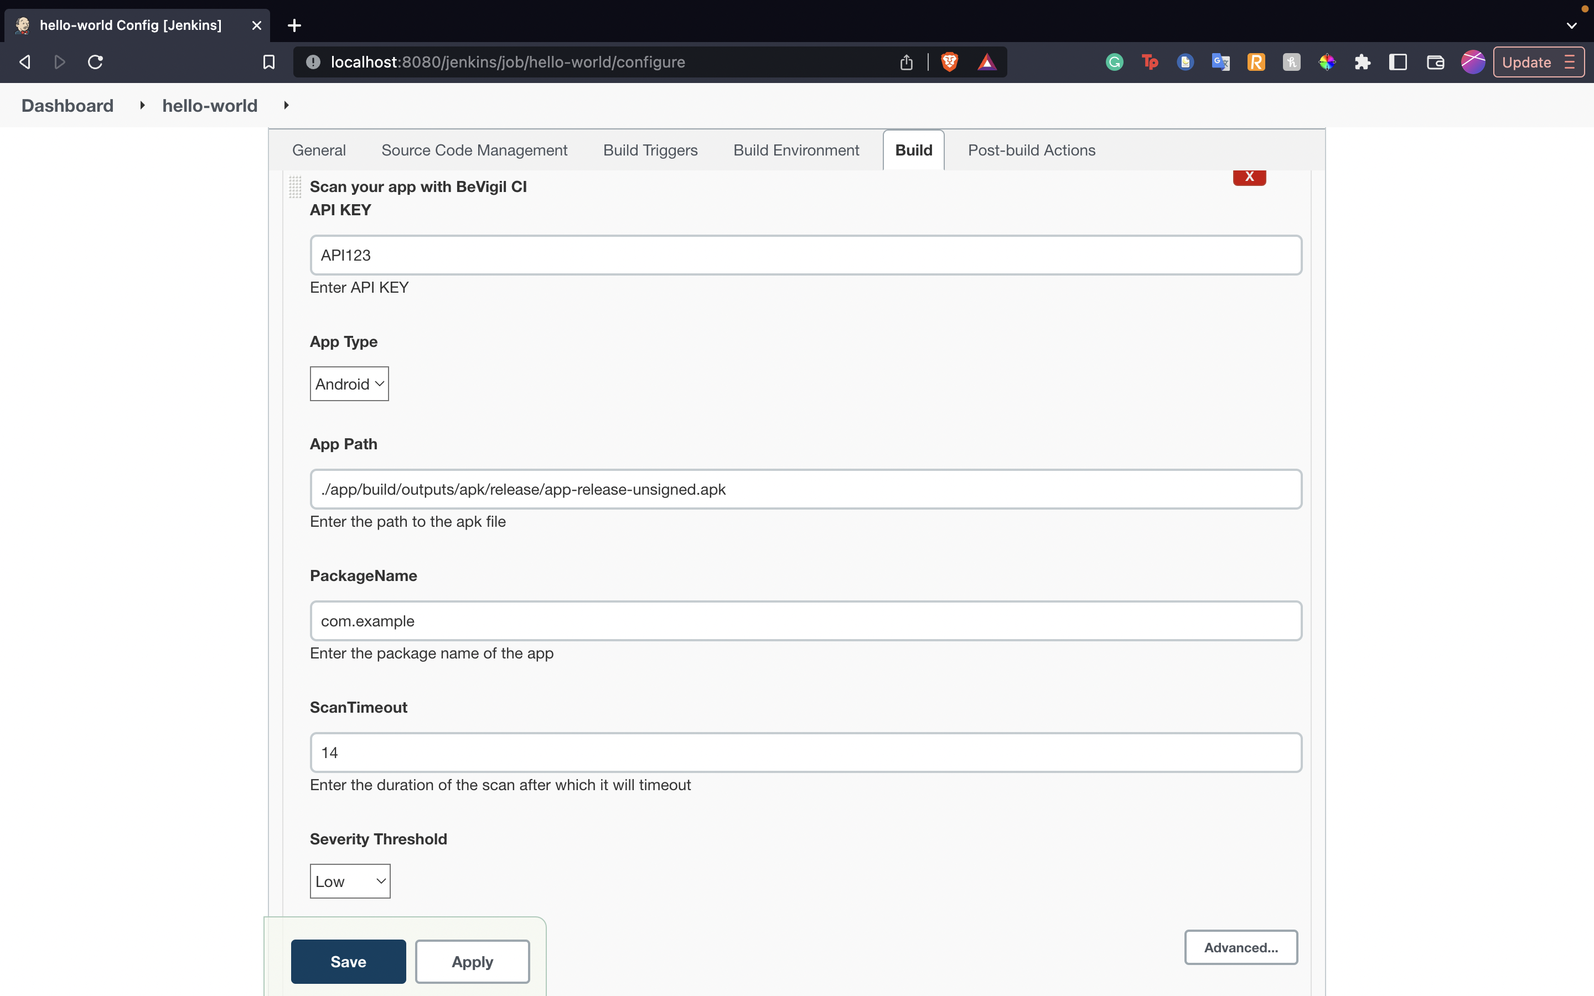The width and height of the screenshot is (1594, 996).
Task: Click the 'Scan your app with BeVigil CI' heading
Action: point(418,186)
